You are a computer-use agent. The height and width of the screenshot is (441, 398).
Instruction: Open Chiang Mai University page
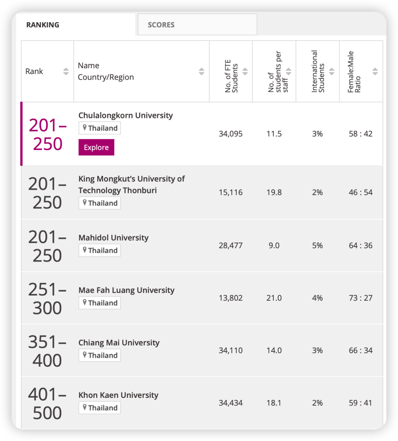pos(119,343)
